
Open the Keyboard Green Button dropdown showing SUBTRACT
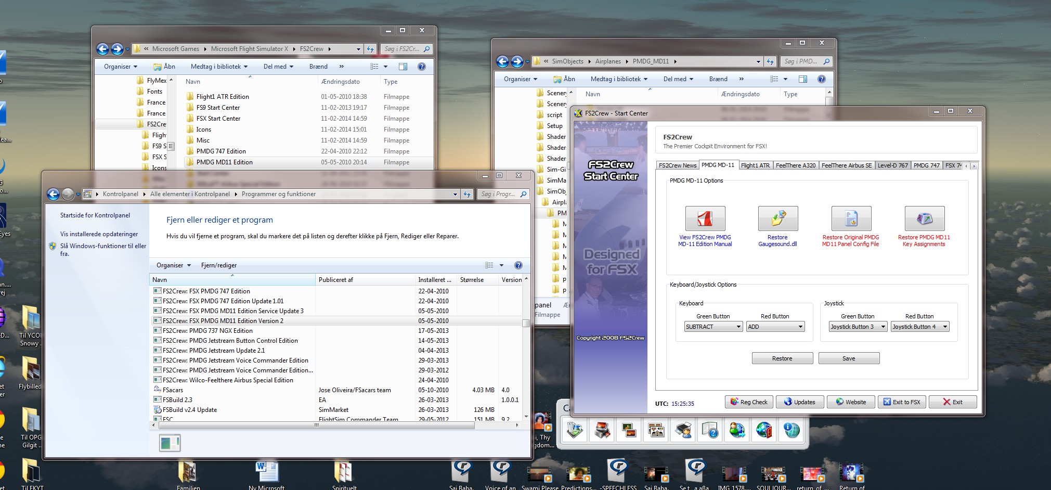pyautogui.click(x=713, y=327)
